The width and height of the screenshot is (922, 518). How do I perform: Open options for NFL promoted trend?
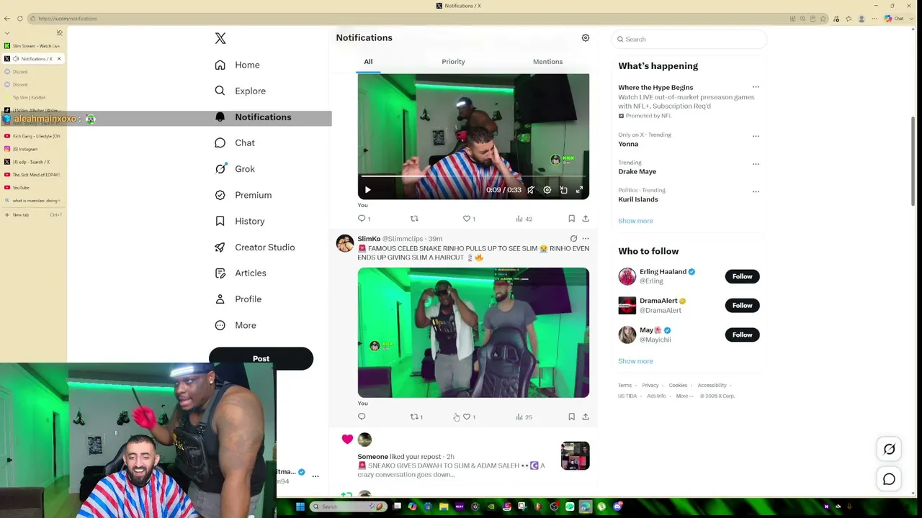tap(756, 87)
